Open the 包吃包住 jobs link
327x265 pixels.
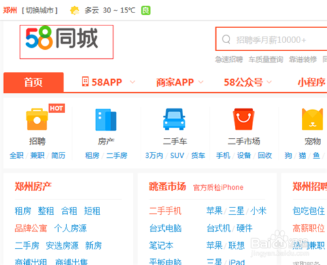point(309,211)
